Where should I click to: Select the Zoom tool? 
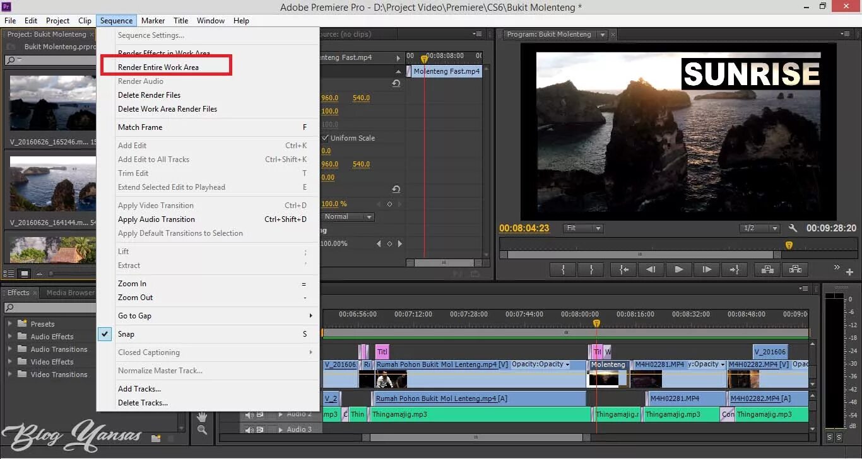(202, 430)
